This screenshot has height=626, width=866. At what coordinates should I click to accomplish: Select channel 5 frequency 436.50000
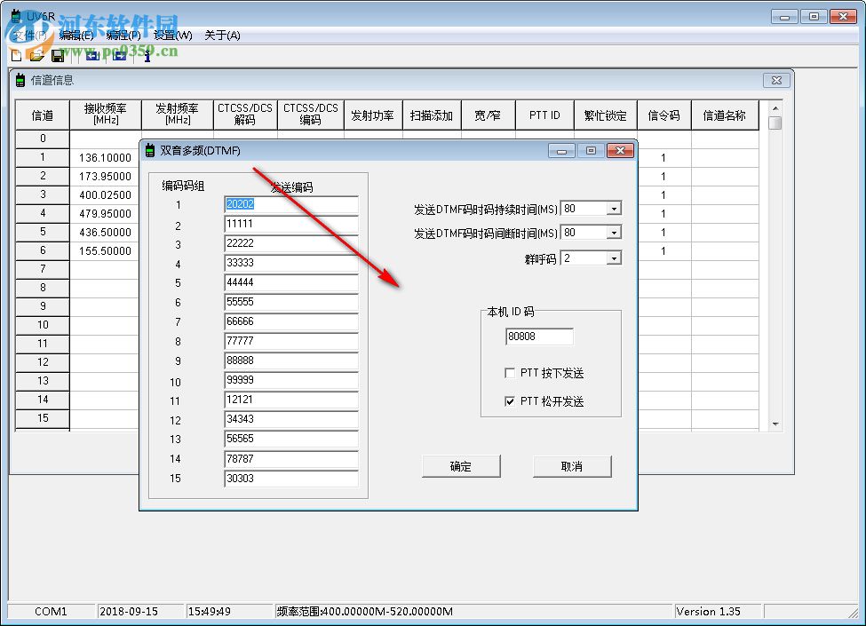[105, 233]
